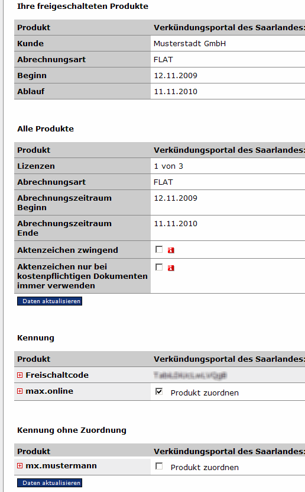The image size is (305, 492).
Task: Click the Abrechnungszeitraum Beginn date value
Action: 176,198
